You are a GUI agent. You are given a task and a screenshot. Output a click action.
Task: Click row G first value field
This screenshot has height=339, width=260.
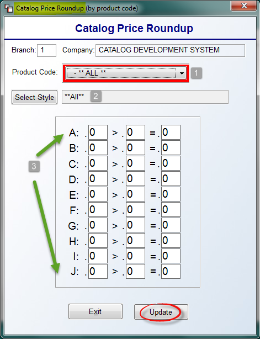[98, 225]
